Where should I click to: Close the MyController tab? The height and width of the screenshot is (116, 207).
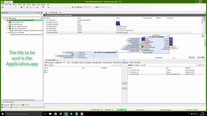pyautogui.click(x=57, y=60)
